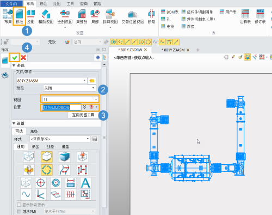Open the 线条 sub-tab
The height and width of the screenshot is (215, 272).
click(x=50, y=147)
